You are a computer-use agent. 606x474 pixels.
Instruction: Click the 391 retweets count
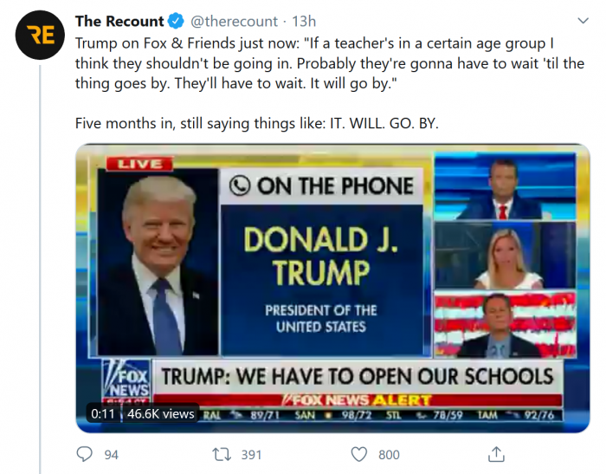pos(251,454)
